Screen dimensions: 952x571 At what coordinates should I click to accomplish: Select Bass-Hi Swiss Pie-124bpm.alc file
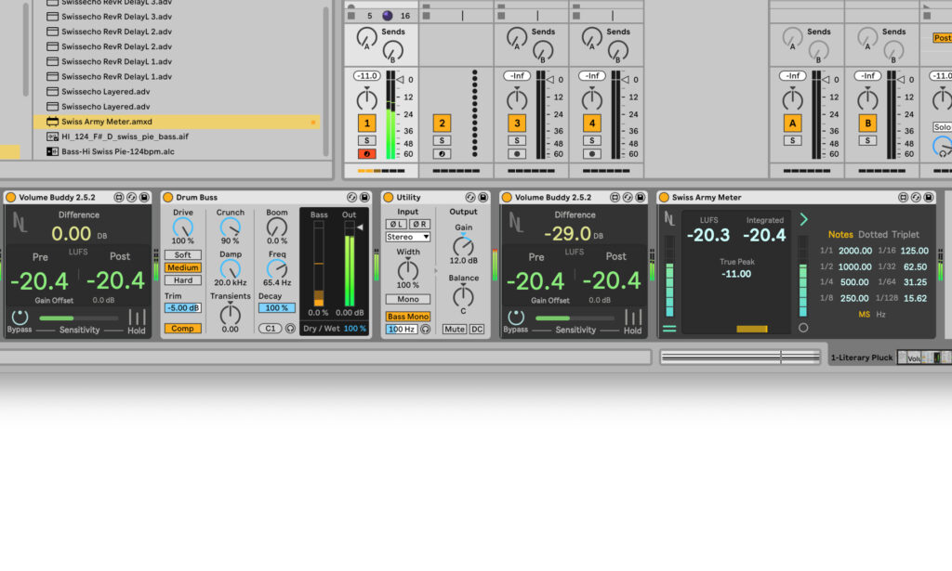(176, 151)
